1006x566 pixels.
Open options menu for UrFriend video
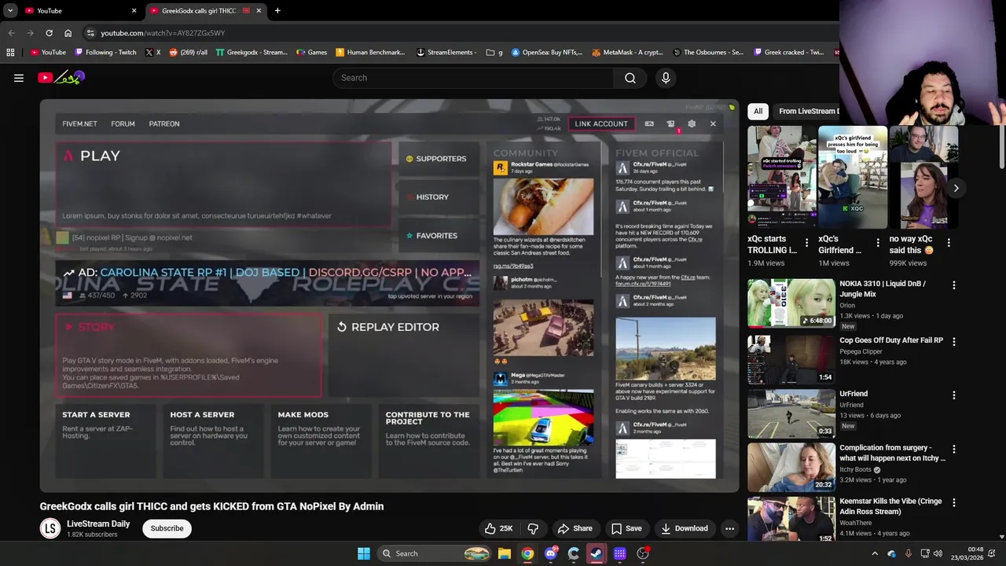click(953, 395)
